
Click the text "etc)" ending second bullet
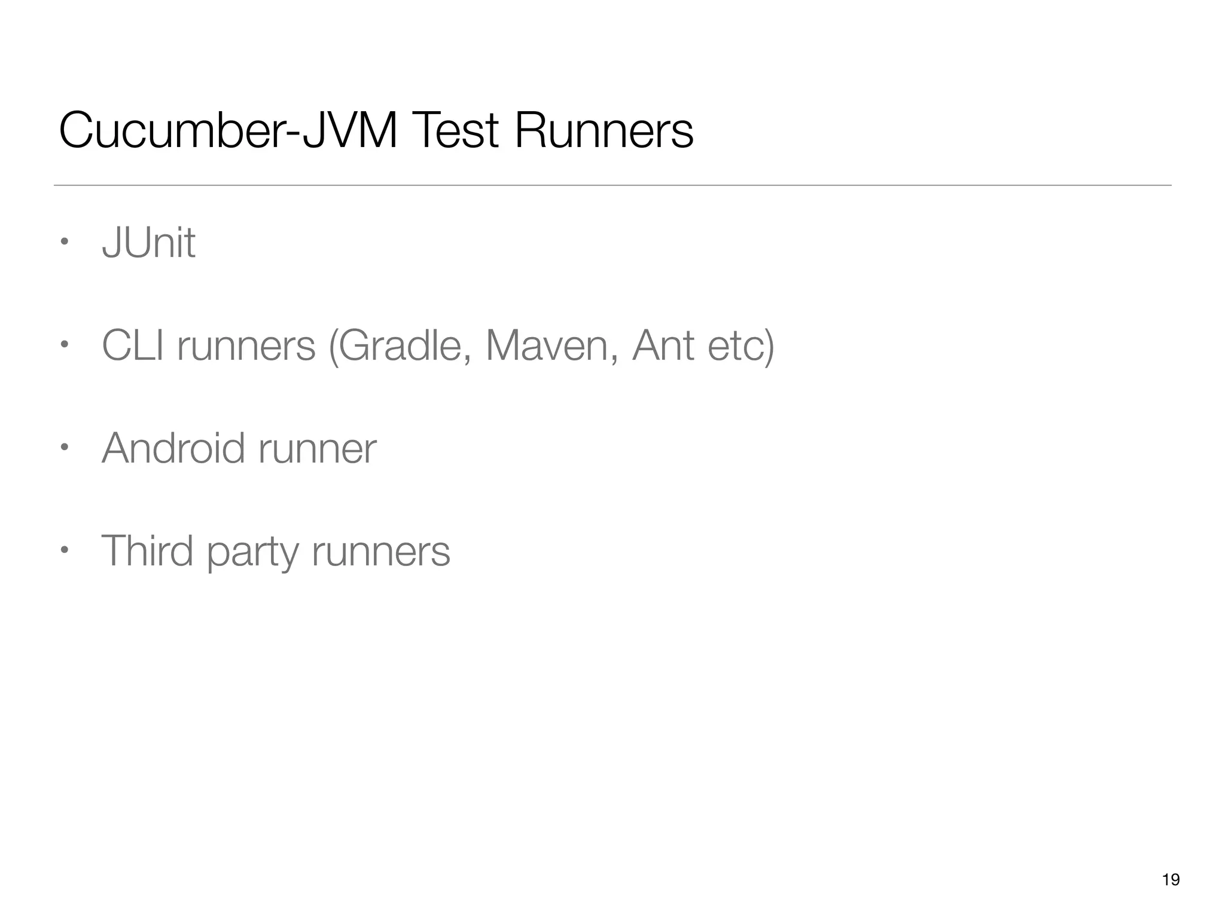point(741,345)
